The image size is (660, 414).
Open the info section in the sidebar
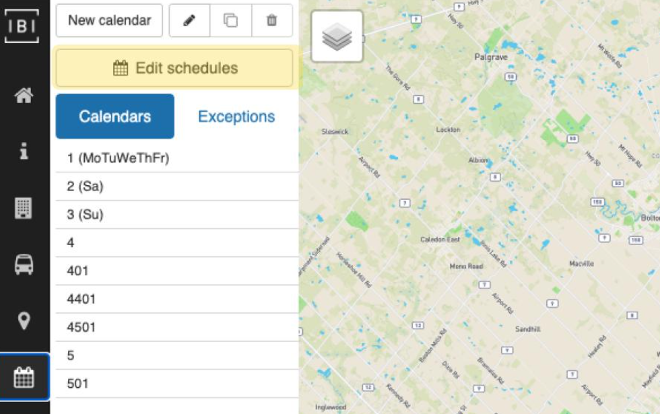(x=24, y=151)
